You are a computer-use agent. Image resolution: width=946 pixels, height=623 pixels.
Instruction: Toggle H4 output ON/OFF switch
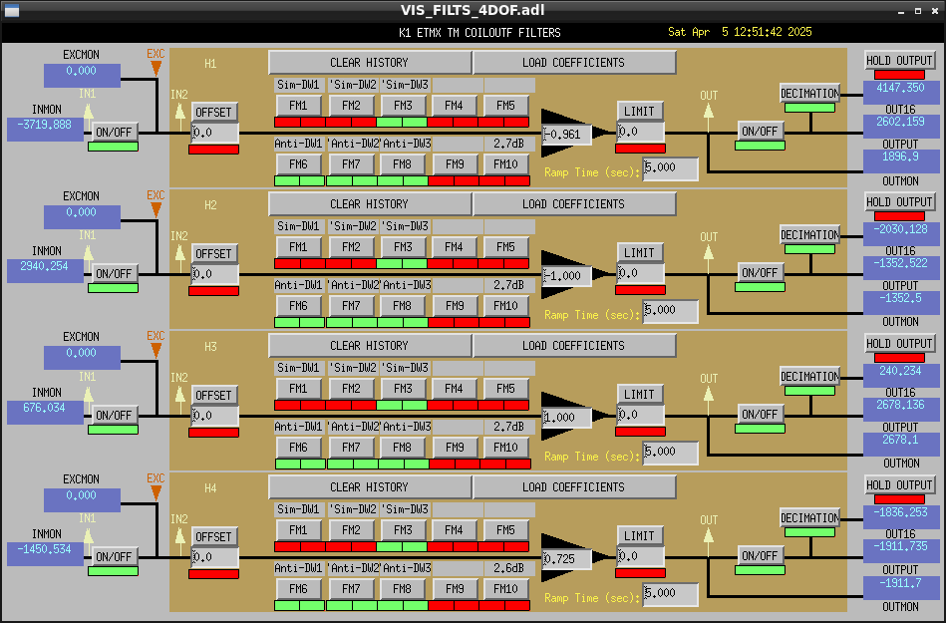coord(760,555)
